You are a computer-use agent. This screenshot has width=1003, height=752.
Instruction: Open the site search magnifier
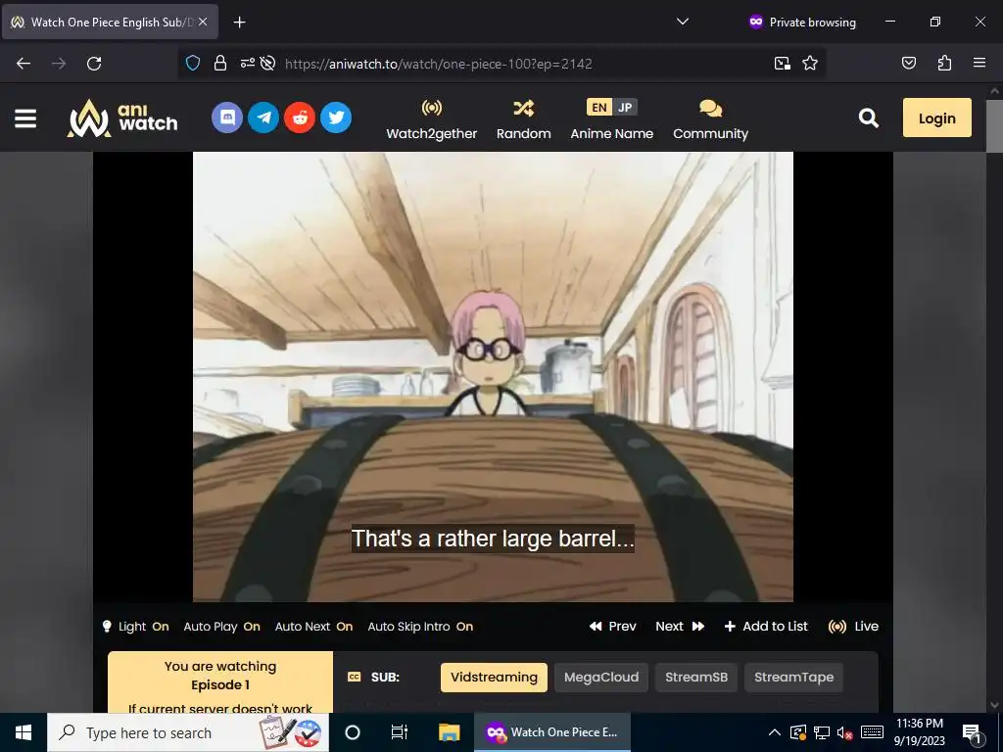click(x=868, y=117)
